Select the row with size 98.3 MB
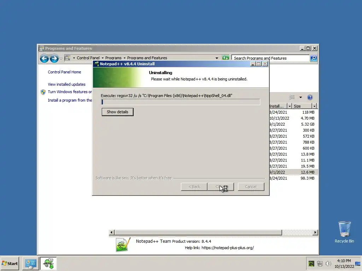 (x=293, y=178)
